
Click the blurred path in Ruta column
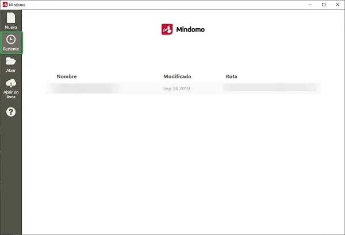(x=270, y=87)
